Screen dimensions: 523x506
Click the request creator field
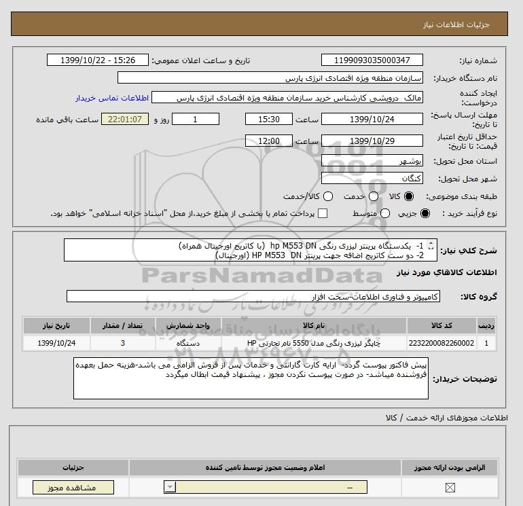pyautogui.click(x=287, y=98)
